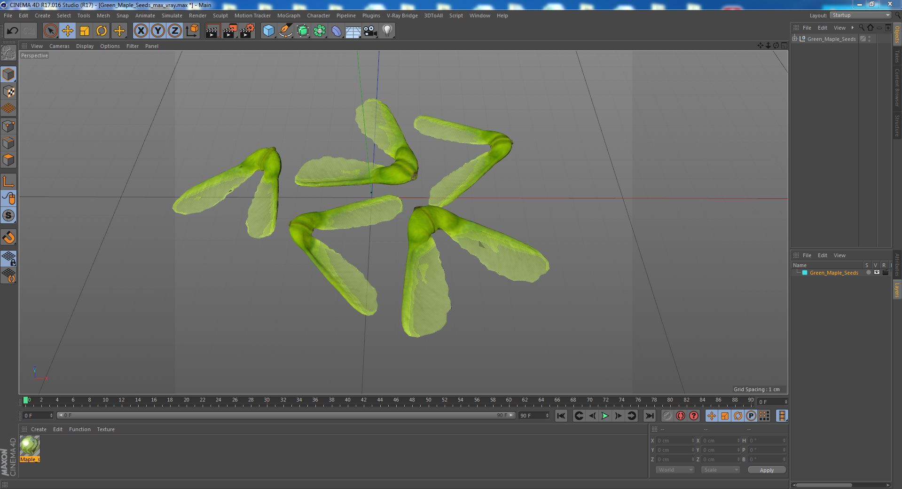Open the V-Ray Bridge menu
The image size is (902, 489).
402,16
